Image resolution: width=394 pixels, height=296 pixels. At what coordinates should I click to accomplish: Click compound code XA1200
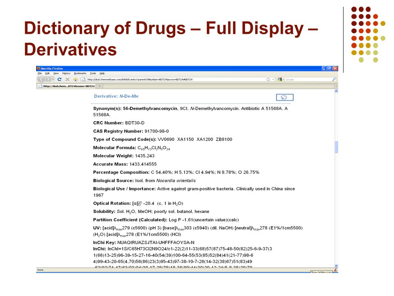(205, 139)
